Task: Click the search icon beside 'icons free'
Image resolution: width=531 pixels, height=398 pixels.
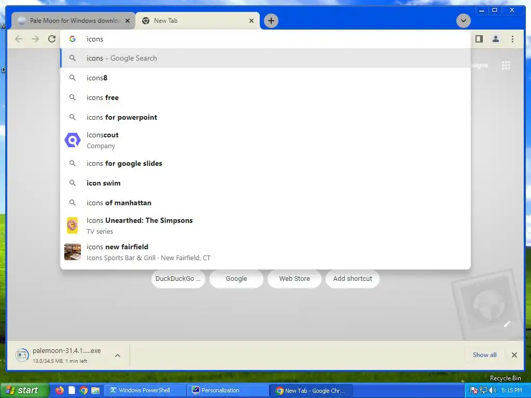Action: 73,97
